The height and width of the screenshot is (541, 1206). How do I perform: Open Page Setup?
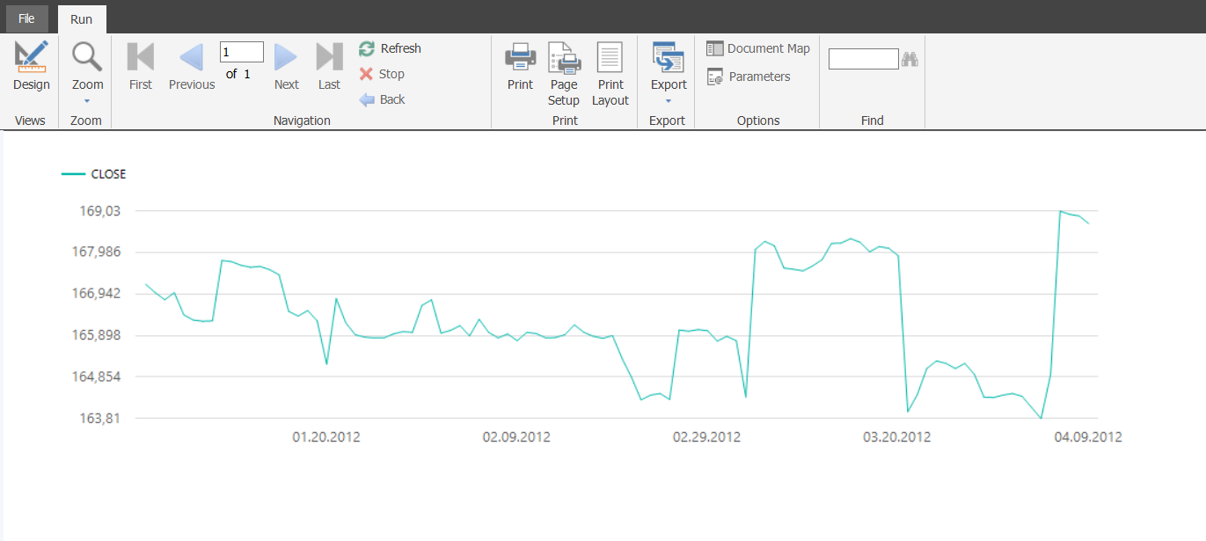564,74
